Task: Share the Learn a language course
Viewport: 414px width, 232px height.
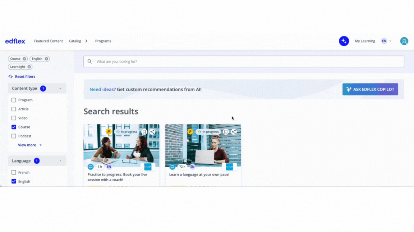Action: click(234, 131)
